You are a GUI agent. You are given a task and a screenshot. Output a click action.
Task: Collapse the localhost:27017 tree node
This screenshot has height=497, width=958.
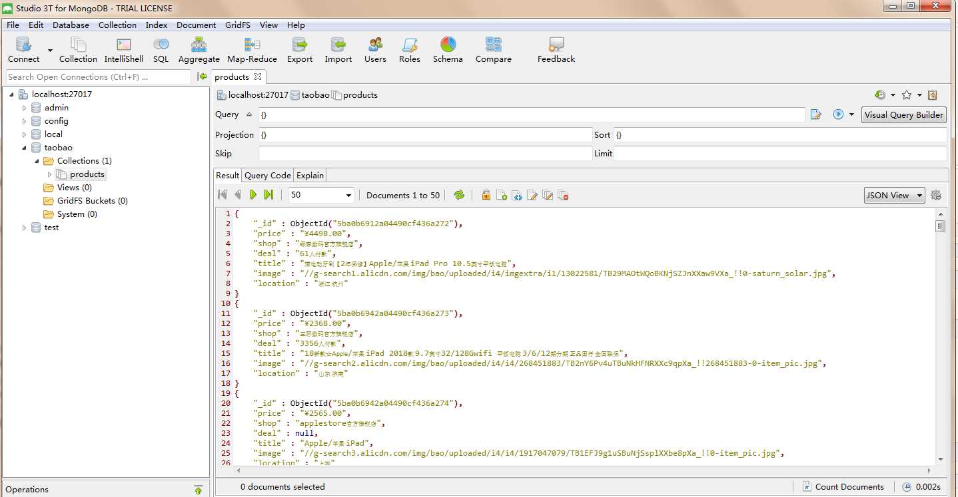11,94
